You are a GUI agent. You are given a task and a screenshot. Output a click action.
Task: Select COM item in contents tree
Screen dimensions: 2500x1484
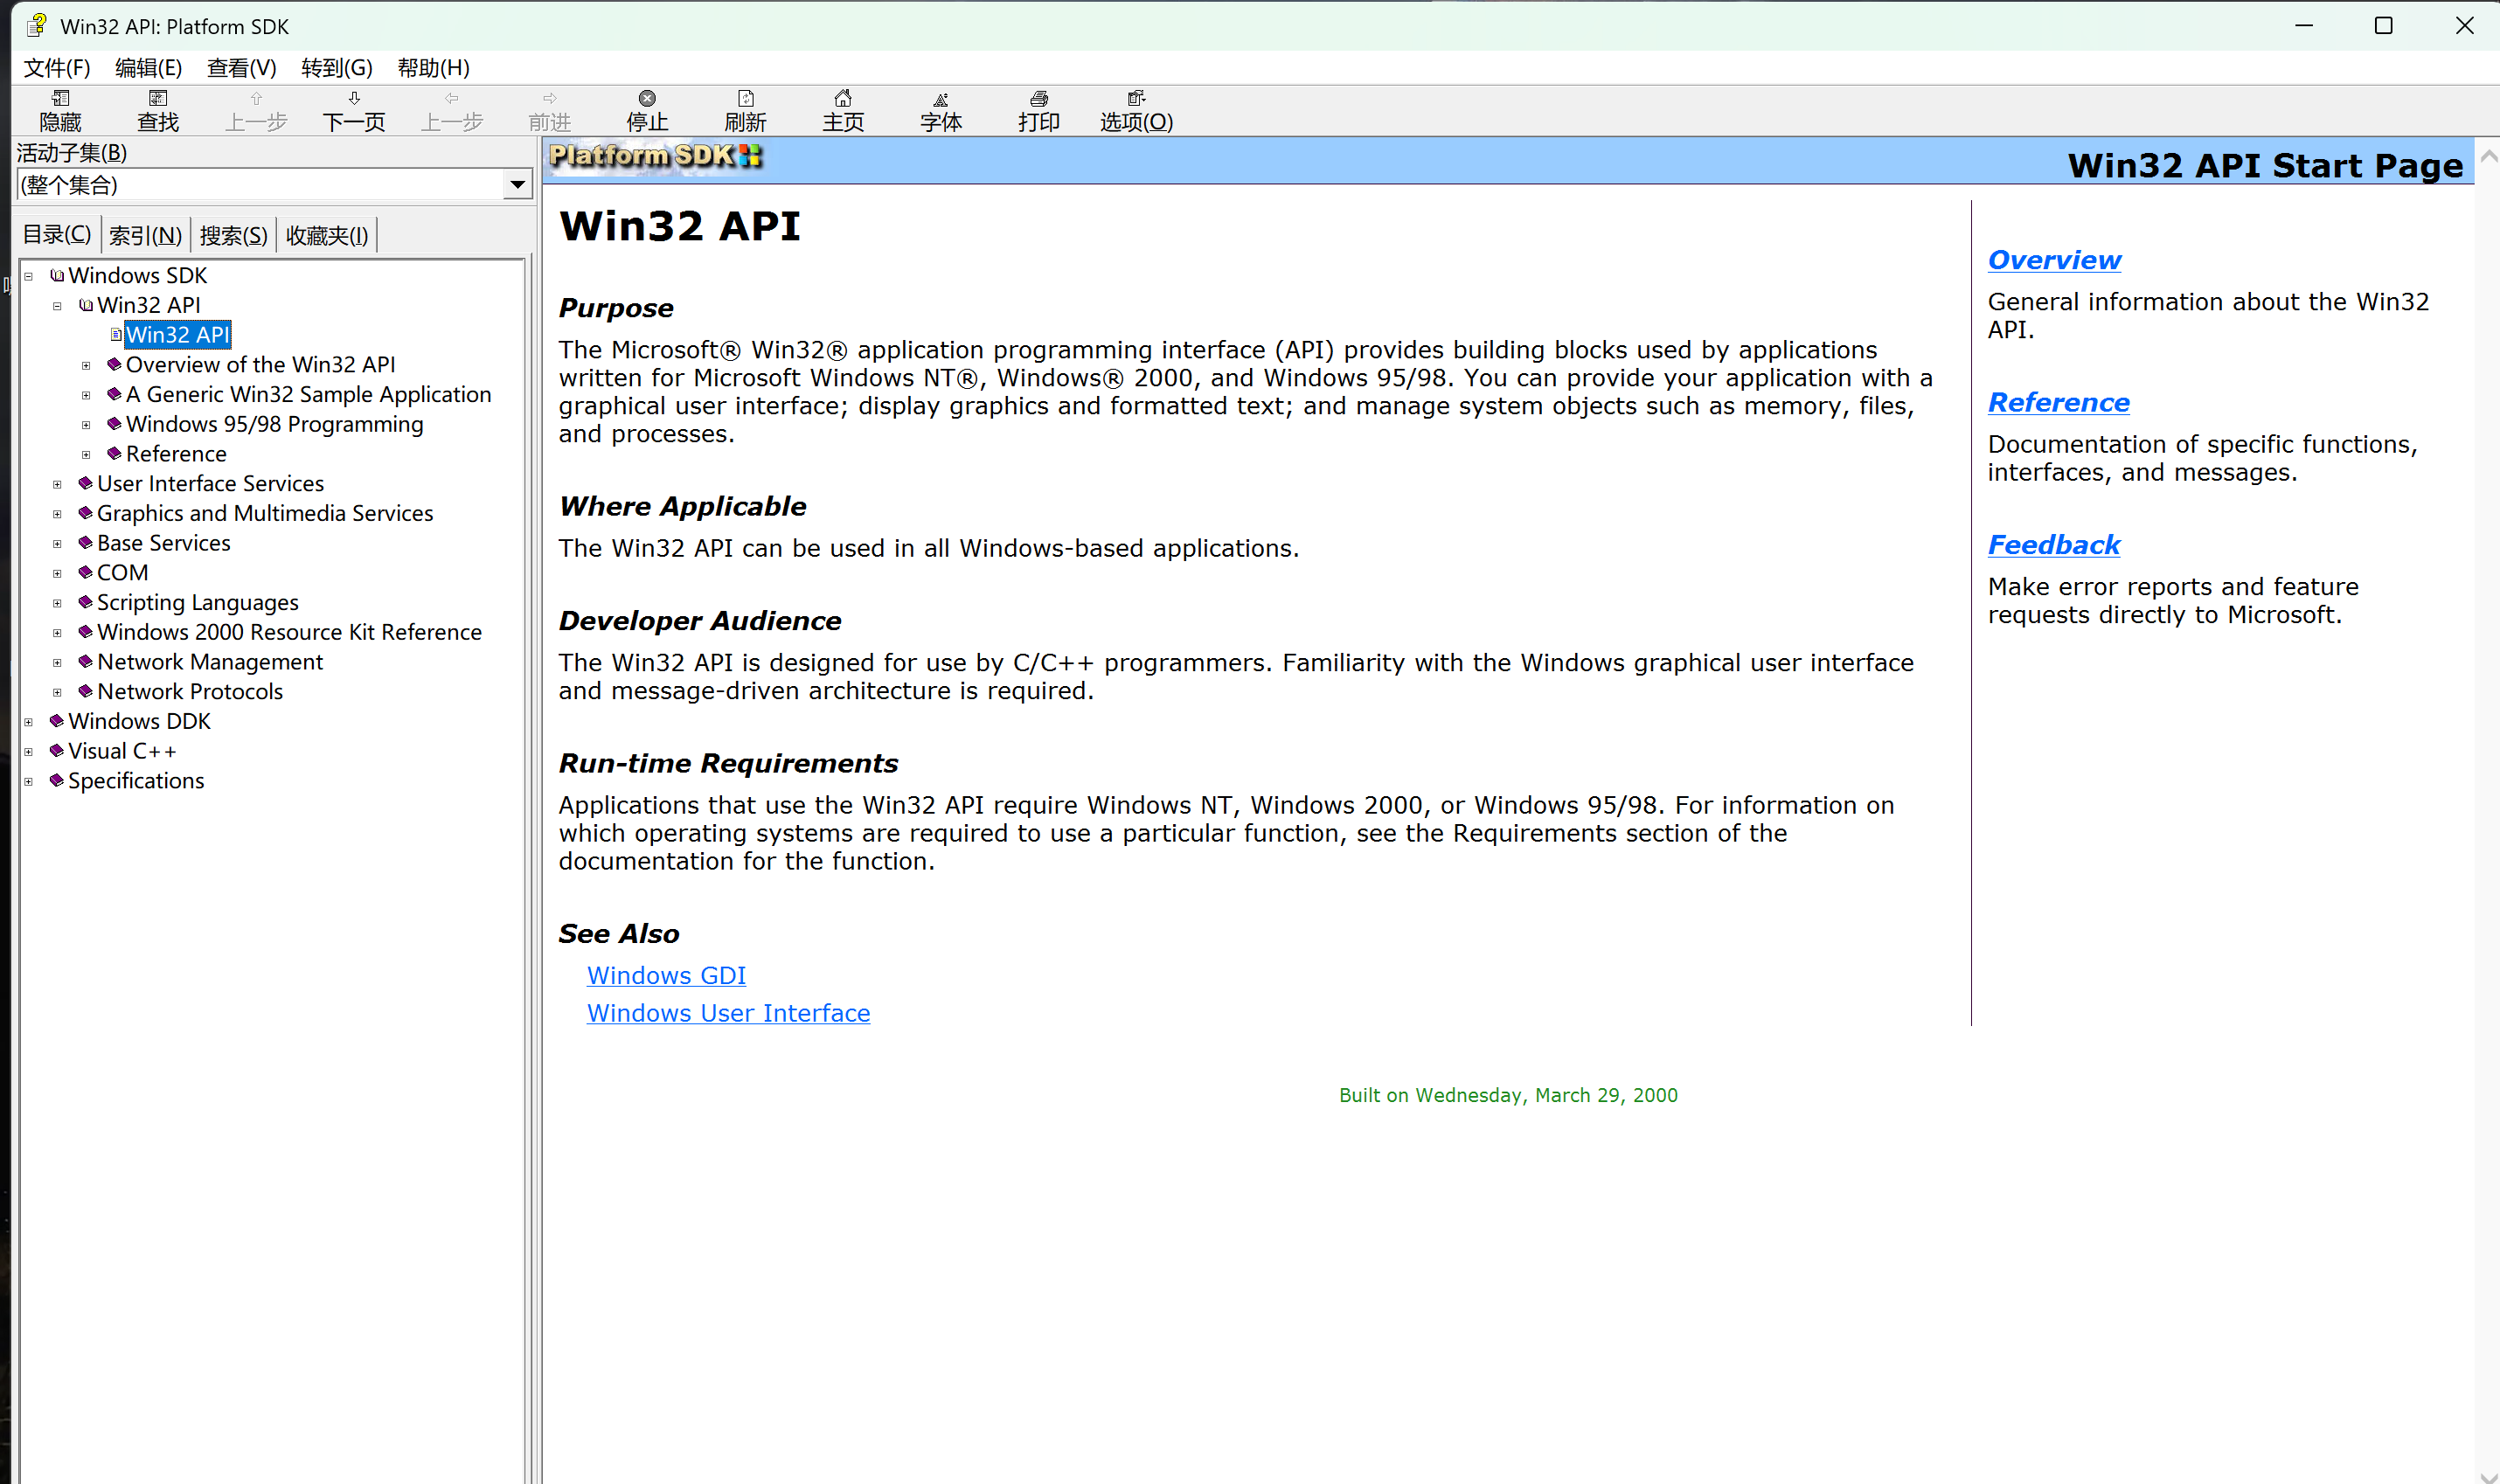(x=122, y=573)
